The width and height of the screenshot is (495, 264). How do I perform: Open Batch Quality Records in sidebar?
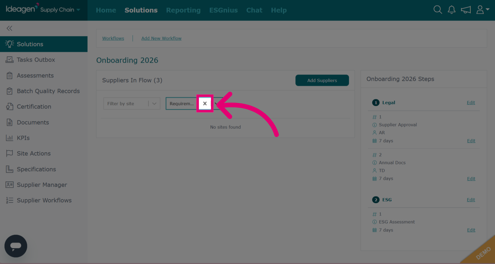coord(48,91)
